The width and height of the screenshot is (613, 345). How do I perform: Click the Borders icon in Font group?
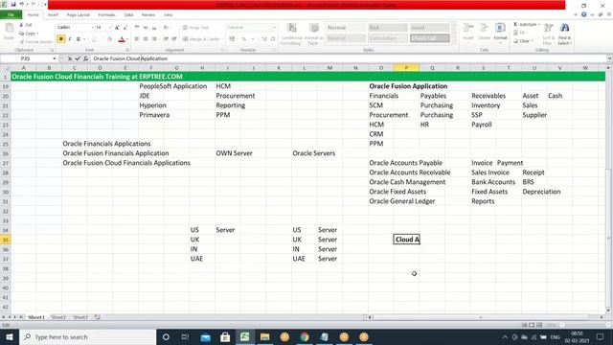point(94,39)
